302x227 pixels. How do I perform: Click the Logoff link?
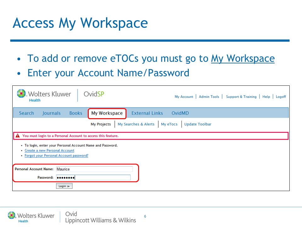pyautogui.click(x=281, y=96)
